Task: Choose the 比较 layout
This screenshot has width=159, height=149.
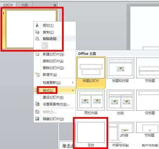Action: [120, 102]
